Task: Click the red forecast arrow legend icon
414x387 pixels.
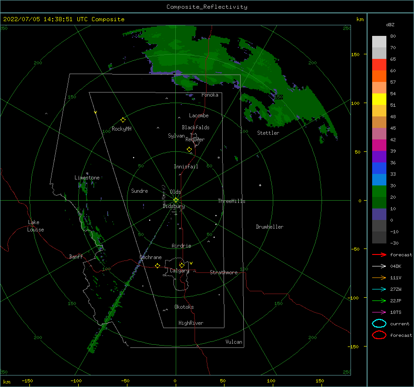Action: click(379, 254)
